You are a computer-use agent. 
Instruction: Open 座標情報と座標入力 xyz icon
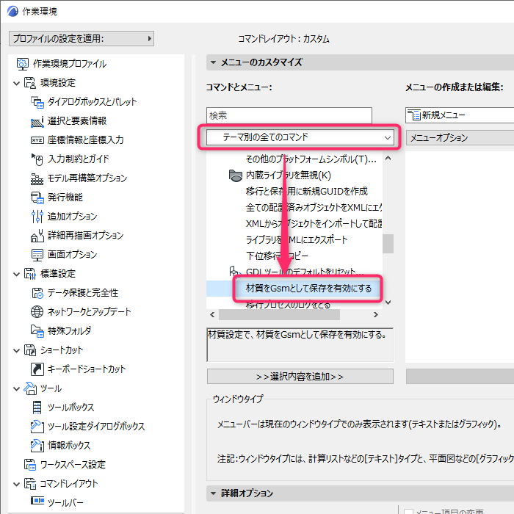37,140
